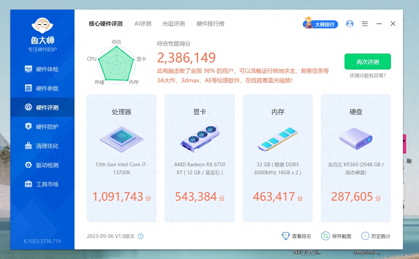Switch to 硬件排行榜 tab

pyautogui.click(x=210, y=24)
